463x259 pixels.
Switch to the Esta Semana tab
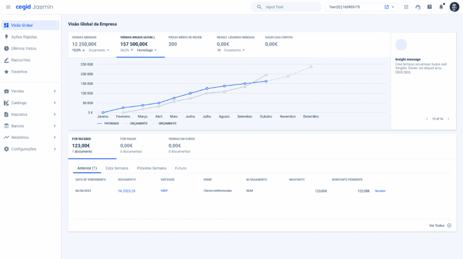[117, 168]
